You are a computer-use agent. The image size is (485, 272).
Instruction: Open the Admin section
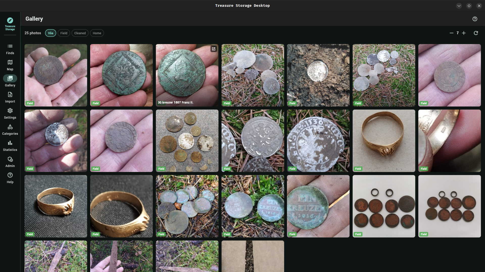(10, 162)
